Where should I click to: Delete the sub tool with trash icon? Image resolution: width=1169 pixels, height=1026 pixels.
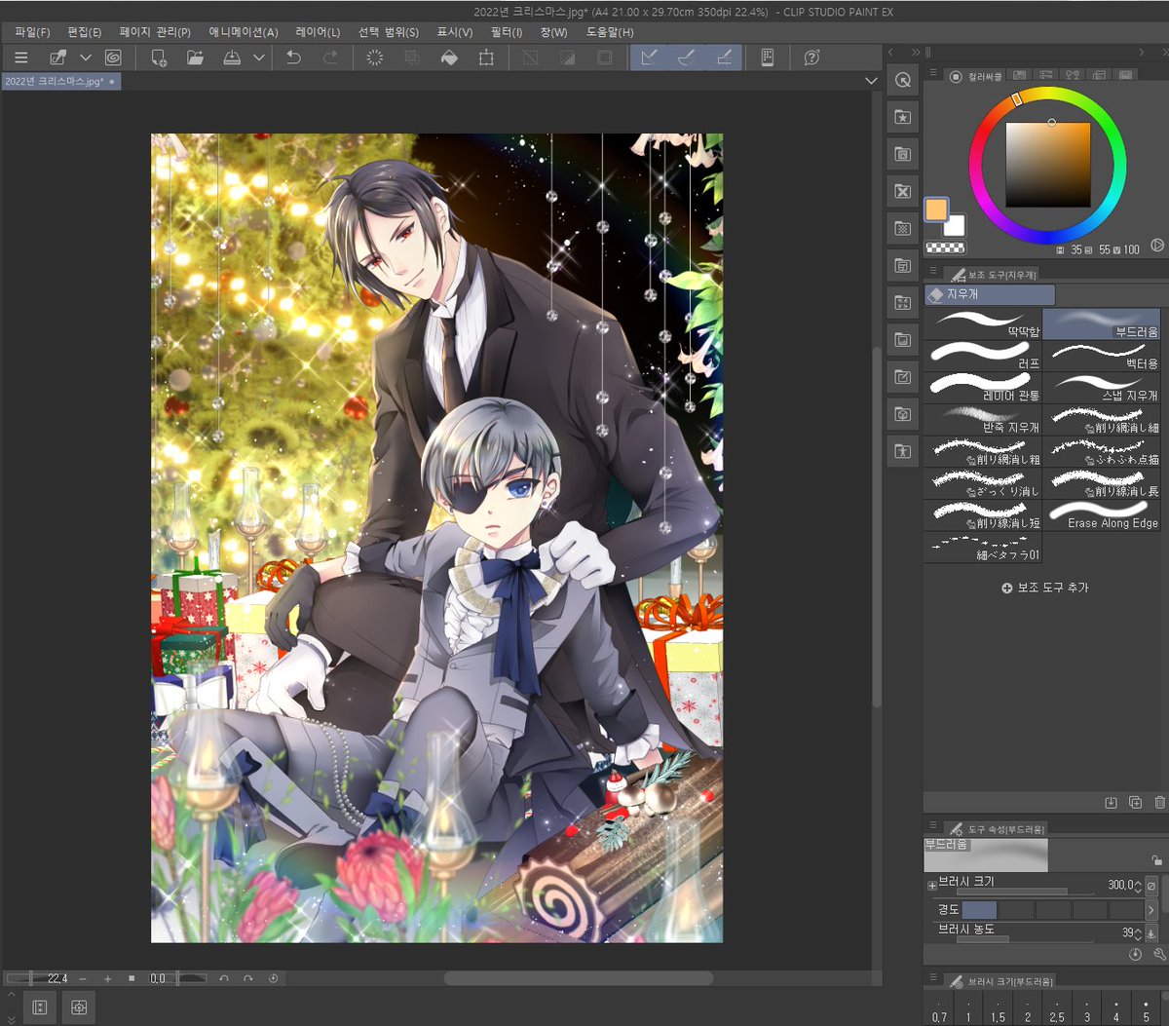pos(1159,802)
